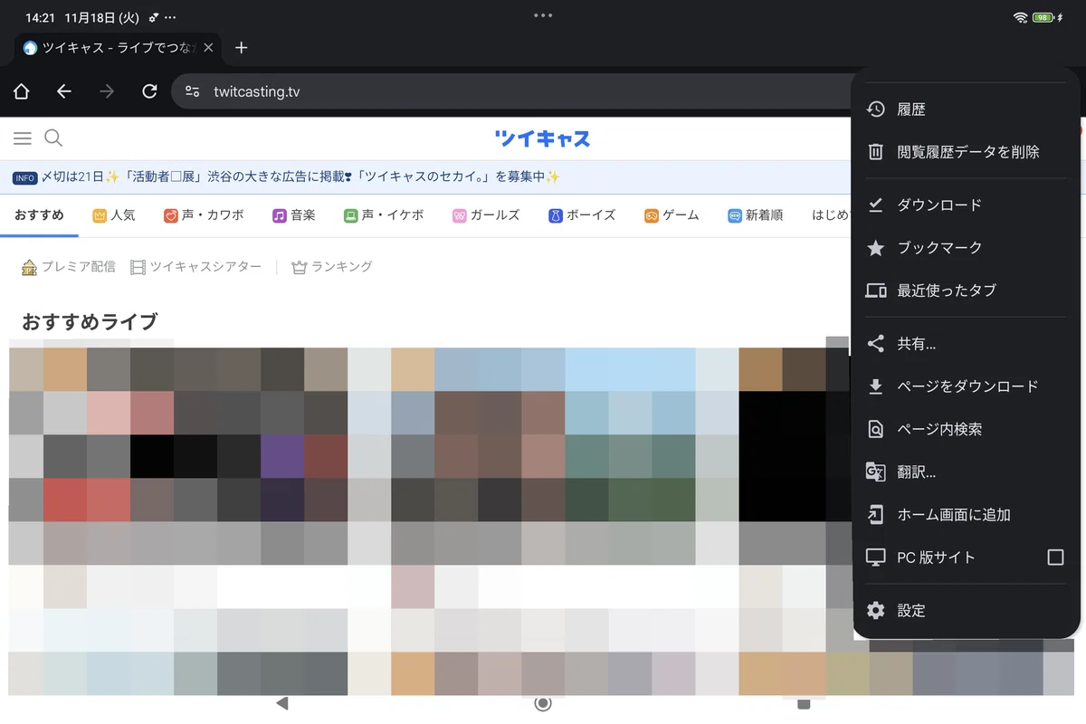Select the ガールズ category tab

(486, 215)
